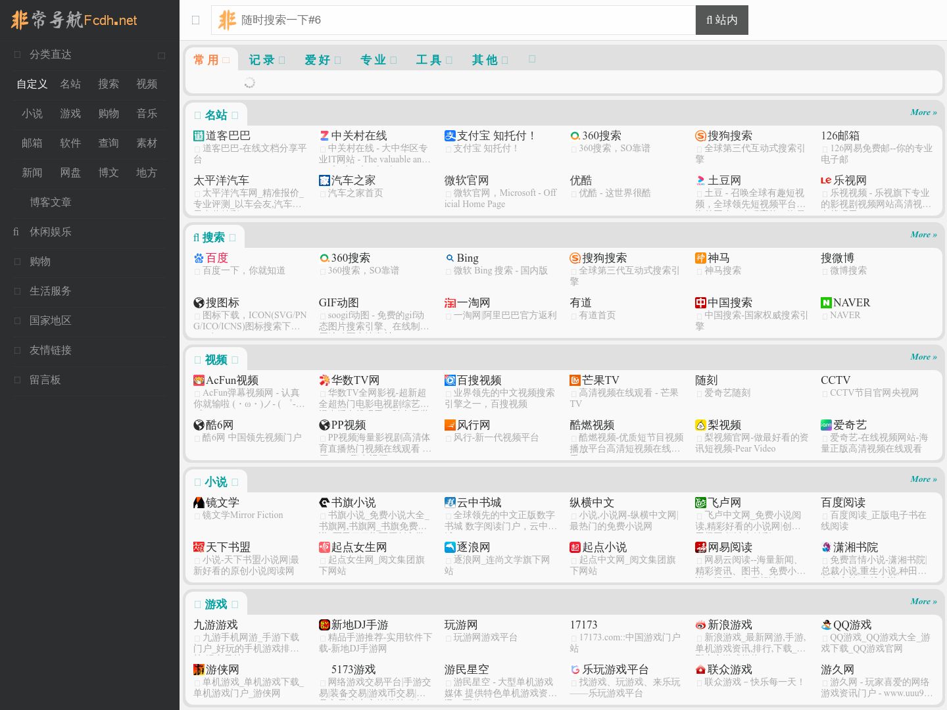This screenshot has width=947, height=710.
Task: Click the small icon after 其他 tab
Action: point(532,59)
